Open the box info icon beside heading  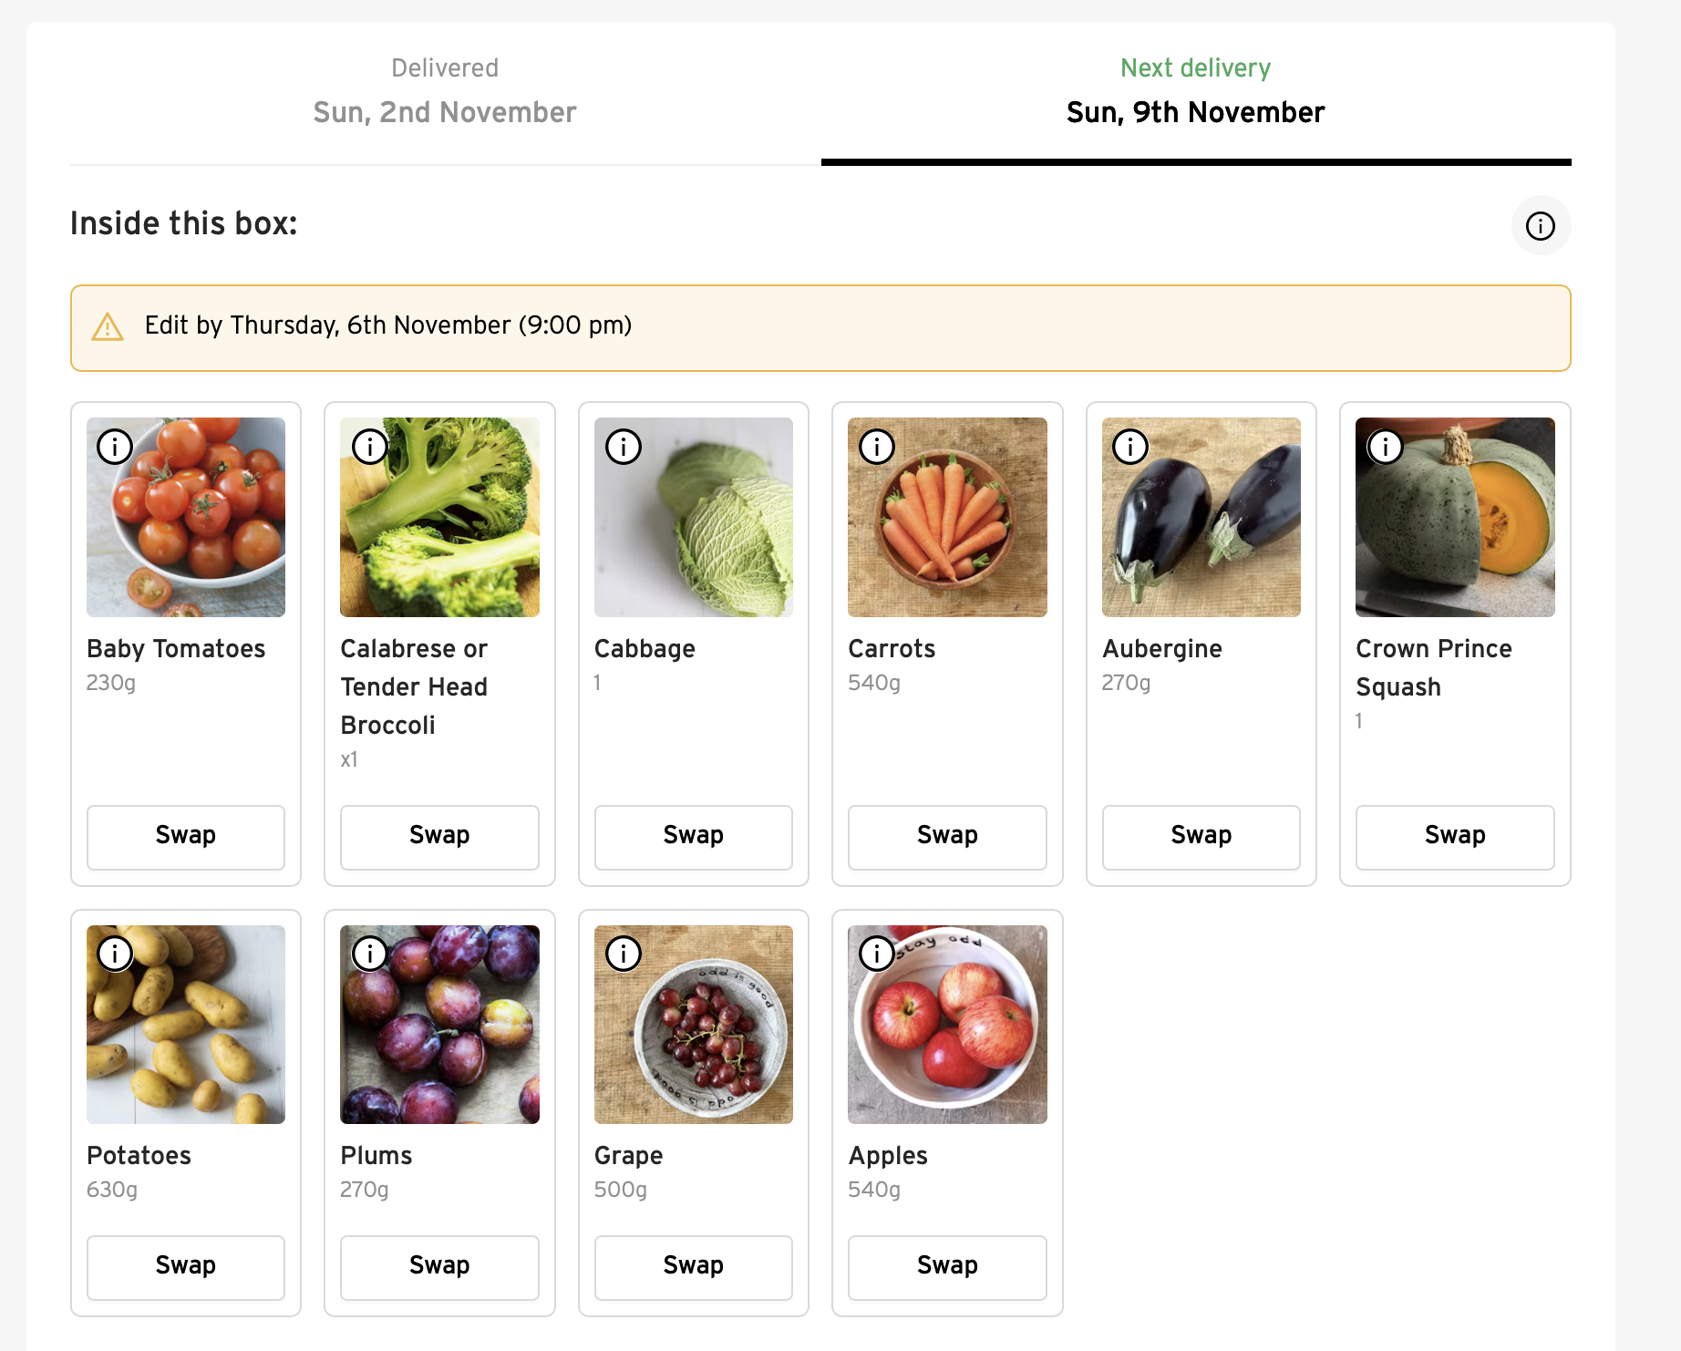coord(1540,226)
